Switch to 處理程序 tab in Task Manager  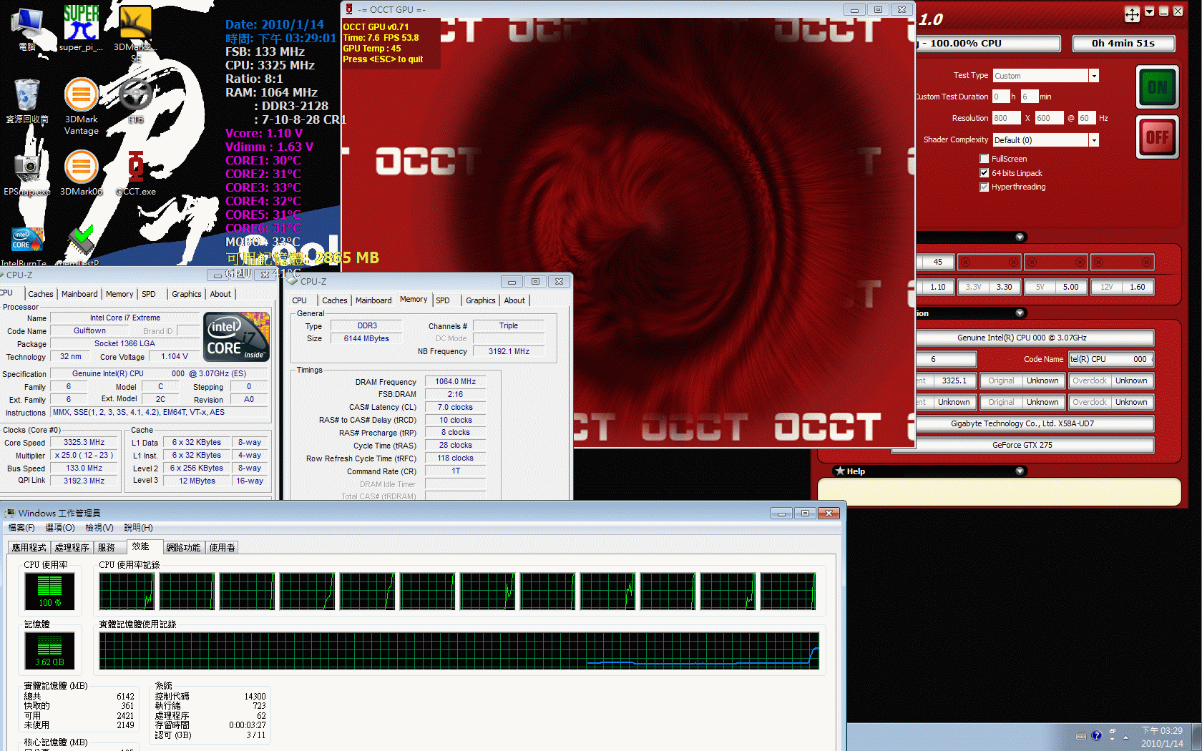click(x=72, y=548)
